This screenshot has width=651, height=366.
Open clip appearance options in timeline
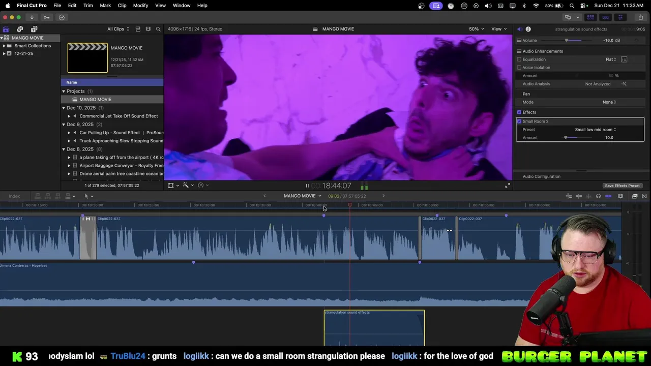coord(620,196)
